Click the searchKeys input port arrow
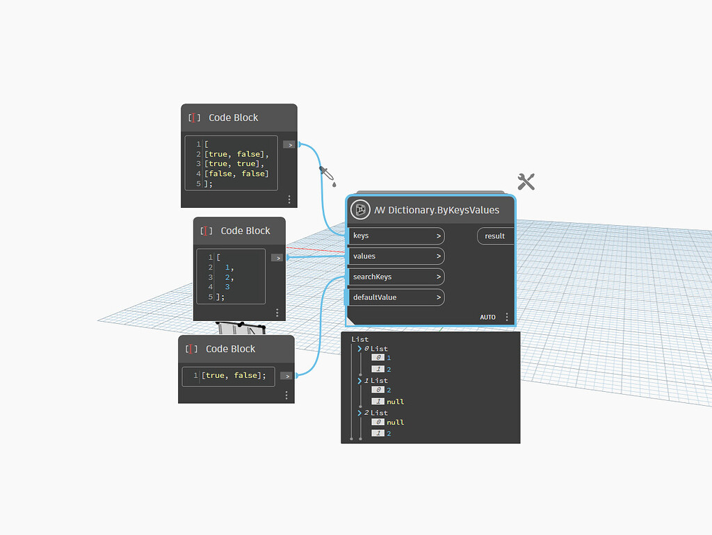Screen dimensions: 712x535 click(437, 277)
